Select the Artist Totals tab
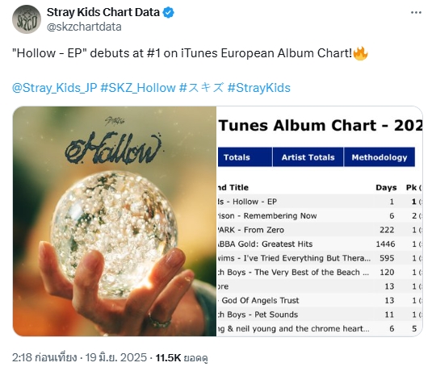 [308, 157]
